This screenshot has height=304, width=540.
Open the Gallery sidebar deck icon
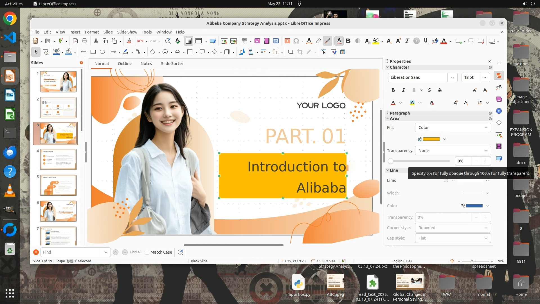499,99
